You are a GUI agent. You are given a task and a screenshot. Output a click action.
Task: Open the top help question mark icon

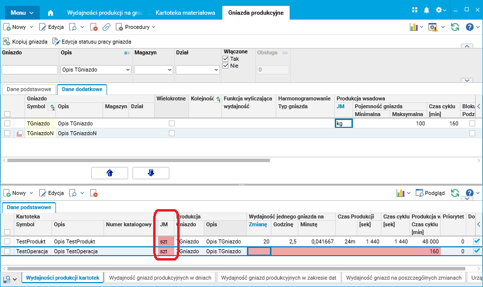click(x=469, y=27)
